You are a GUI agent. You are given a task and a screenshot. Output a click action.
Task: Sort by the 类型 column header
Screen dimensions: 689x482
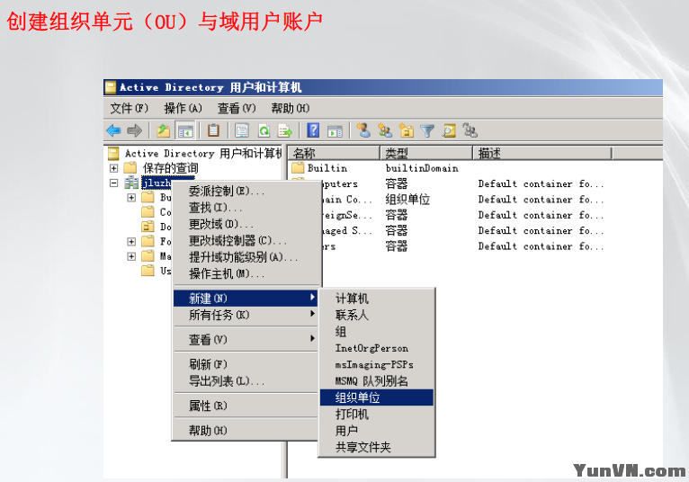coord(426,154)
